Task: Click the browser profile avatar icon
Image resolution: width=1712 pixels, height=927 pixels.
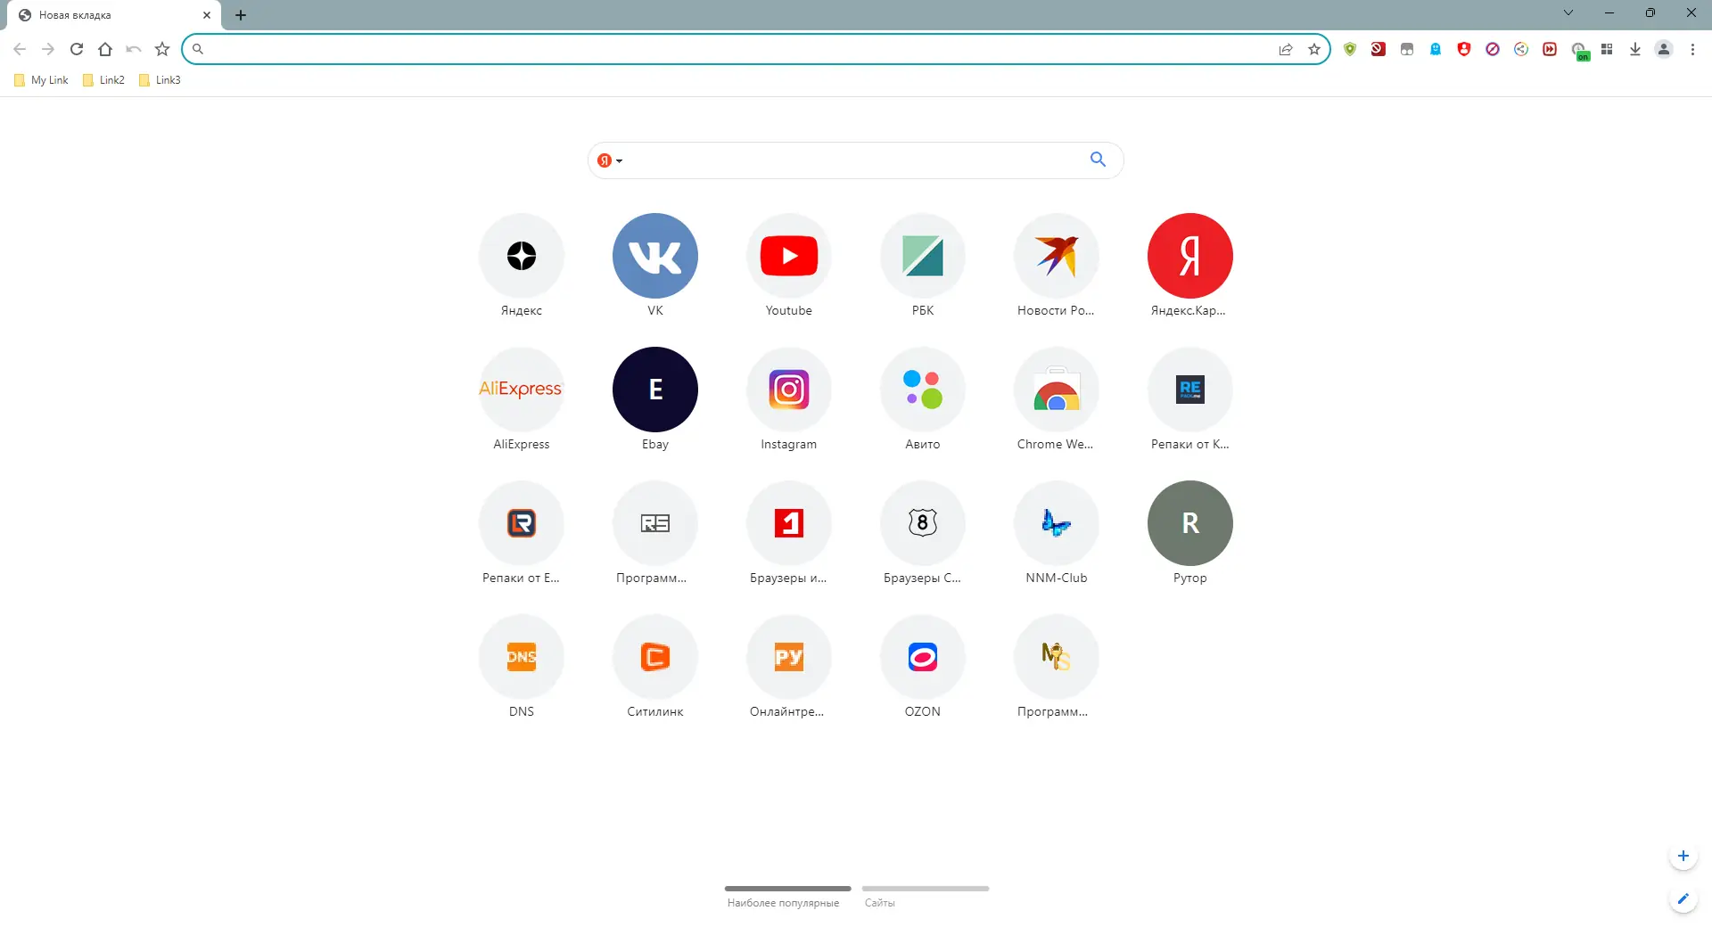Action: coord(1664,49)
